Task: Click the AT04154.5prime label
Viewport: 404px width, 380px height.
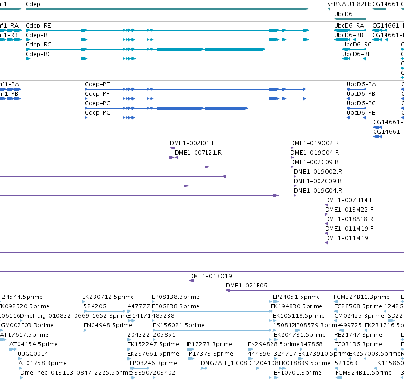Action: [x=34, y=344]
